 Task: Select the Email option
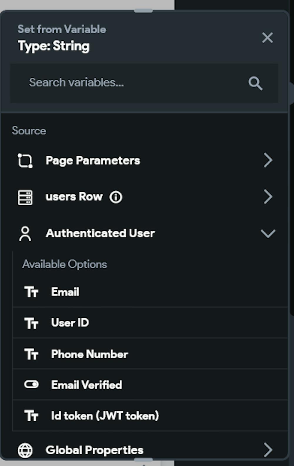tap(65, 292)
